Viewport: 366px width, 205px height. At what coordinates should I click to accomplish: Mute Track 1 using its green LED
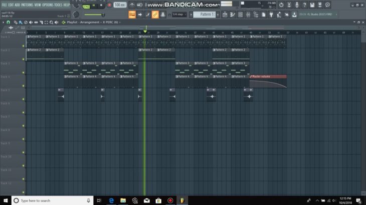(23, 46)
